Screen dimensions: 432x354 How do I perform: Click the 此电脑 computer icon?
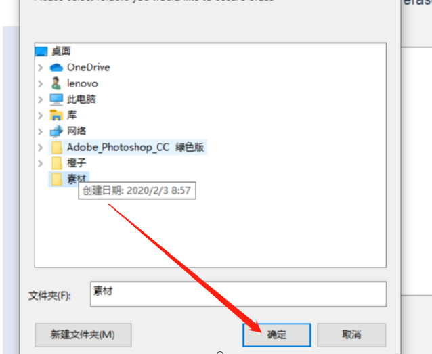click(56, 99)
